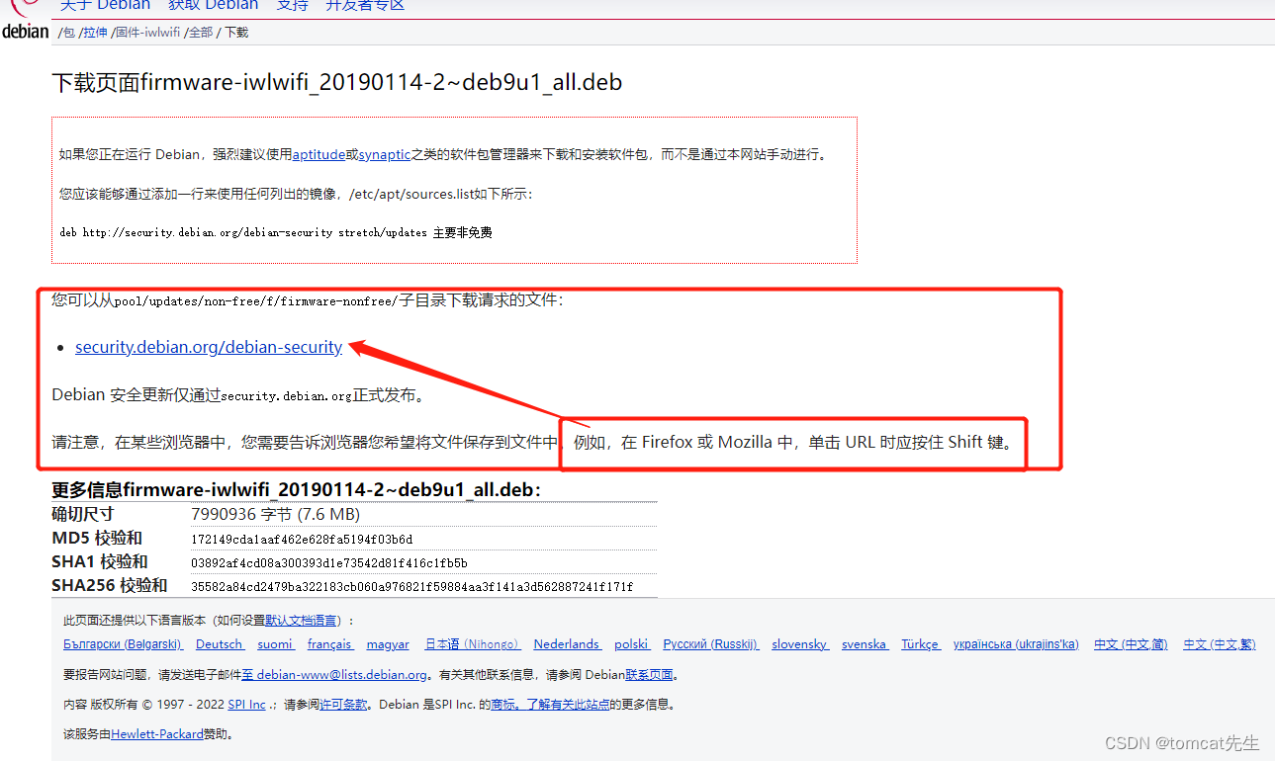Switch page language to magyar
Screen dimensions: 1275x761
click(x=388, y=644)
